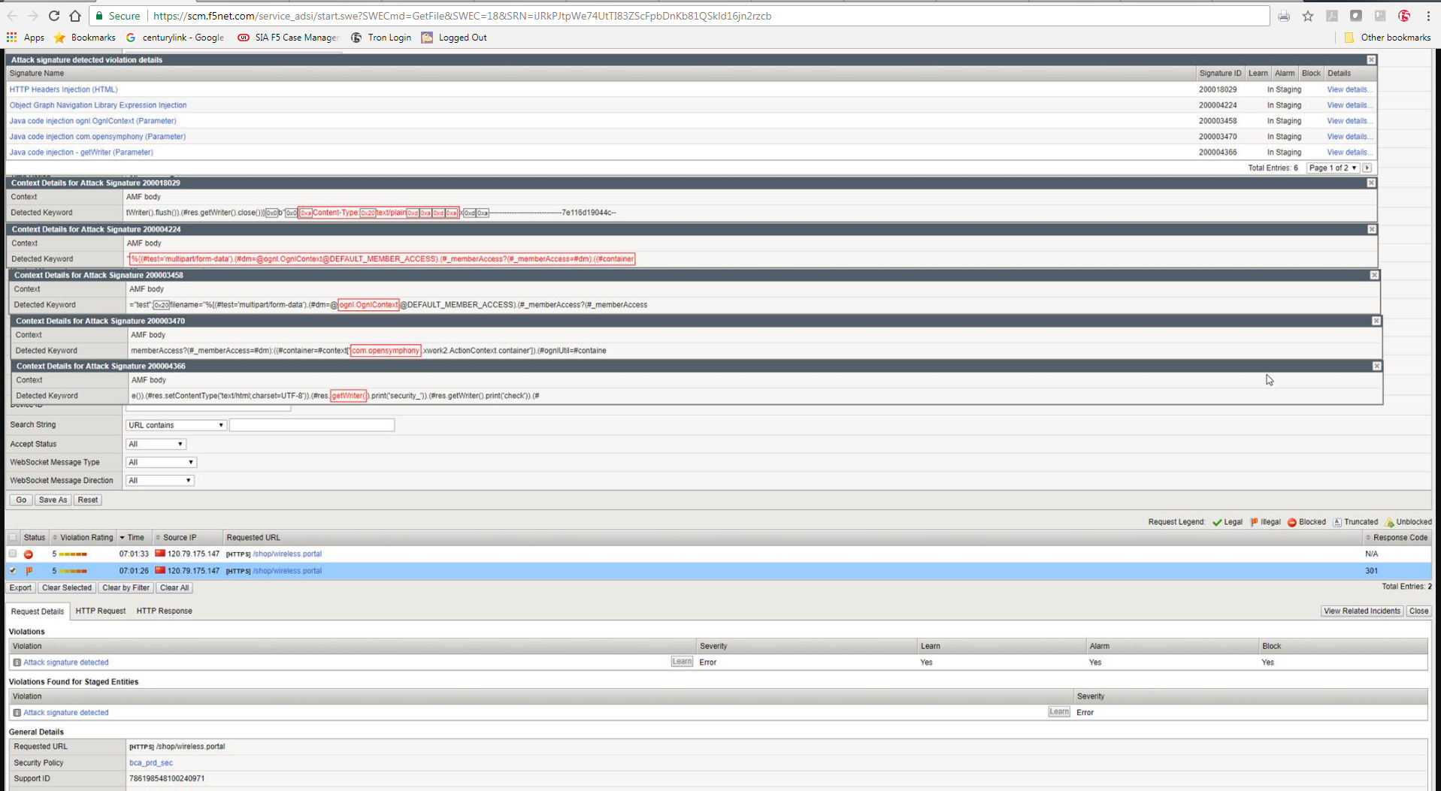This screenshot has height=791, width=1441.
Task: Open the bca_prd_sec security policy link
Action: (x=151, y=763)
